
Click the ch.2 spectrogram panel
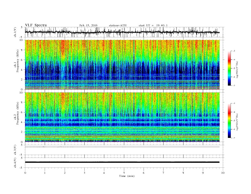pyautogui.click(x=122, y=117)
